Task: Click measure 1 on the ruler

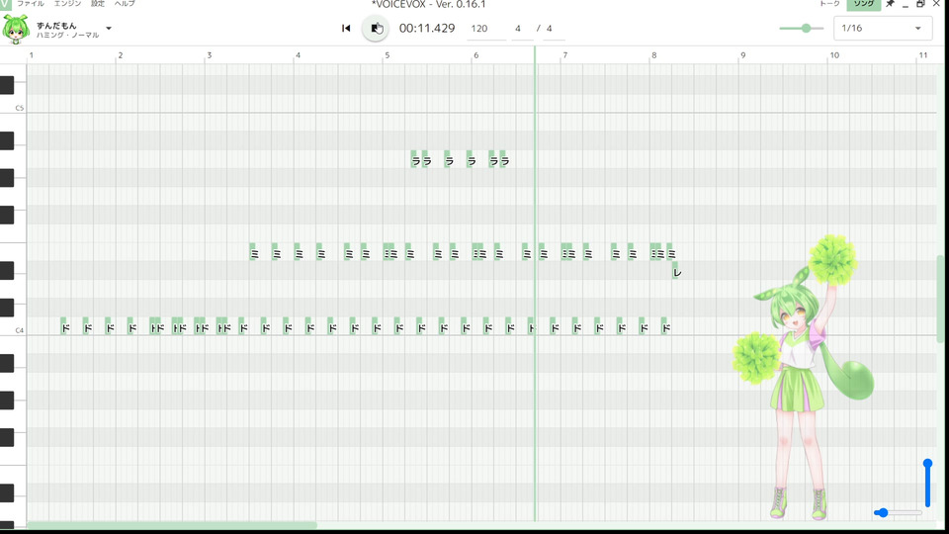Action: click(x=32, y=55)
